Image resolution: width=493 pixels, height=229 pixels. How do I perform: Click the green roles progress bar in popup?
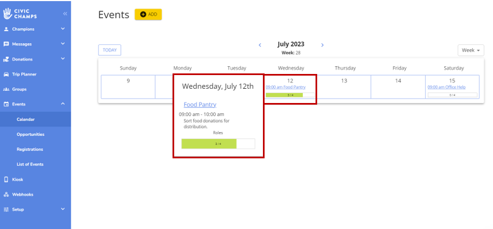click(209, 144)
